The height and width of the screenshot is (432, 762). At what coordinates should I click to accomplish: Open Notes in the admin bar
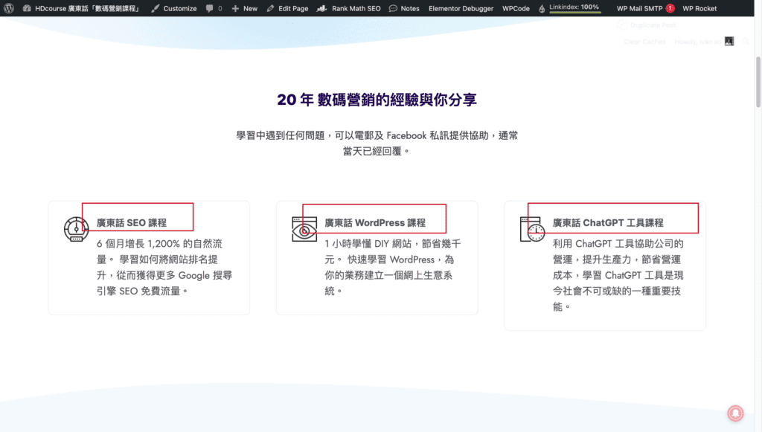[404, 8]
